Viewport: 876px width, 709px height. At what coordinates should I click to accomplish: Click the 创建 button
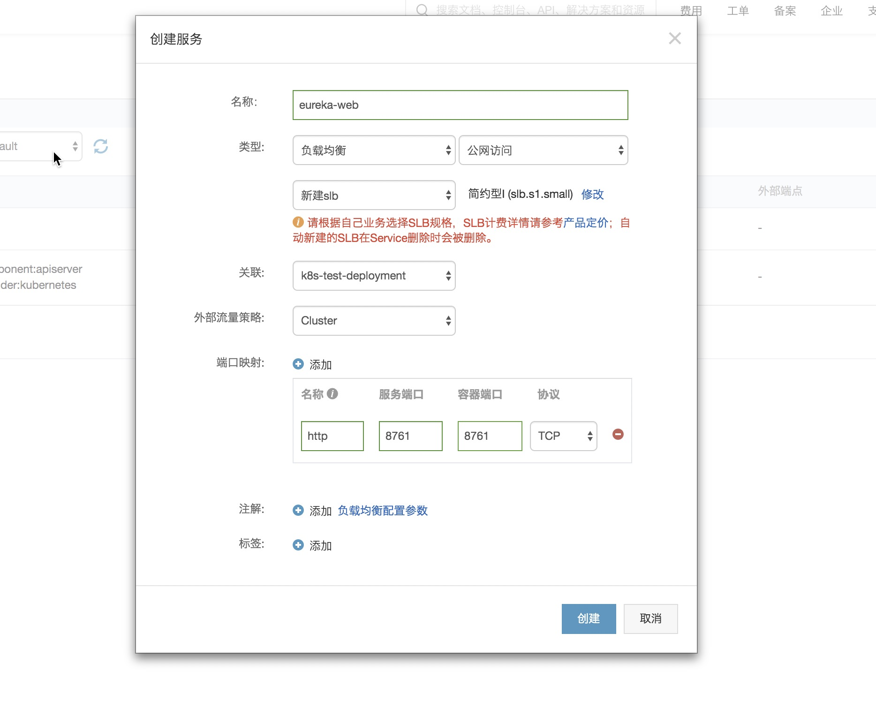[589, 619]
